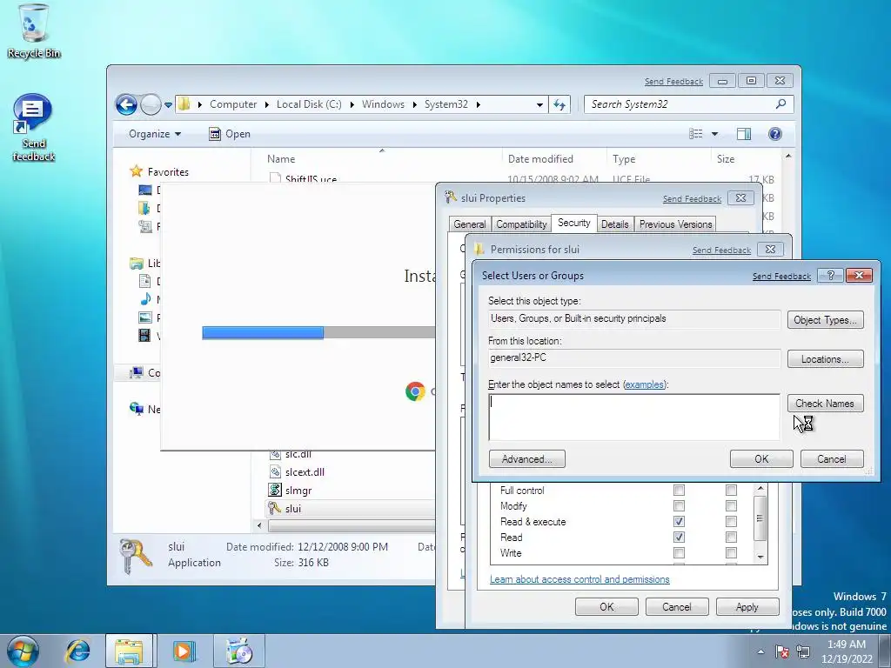Expand the arrow after Computer in breadcrumb
This screenshot has width=891, height=668.
[266, 104]
